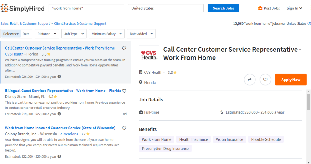
Task: Click the share arrow icon in job details
Action: (250, 80)
